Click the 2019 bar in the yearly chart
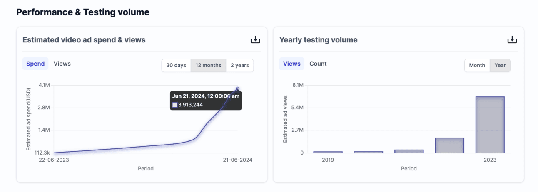 tap(328, 152)
